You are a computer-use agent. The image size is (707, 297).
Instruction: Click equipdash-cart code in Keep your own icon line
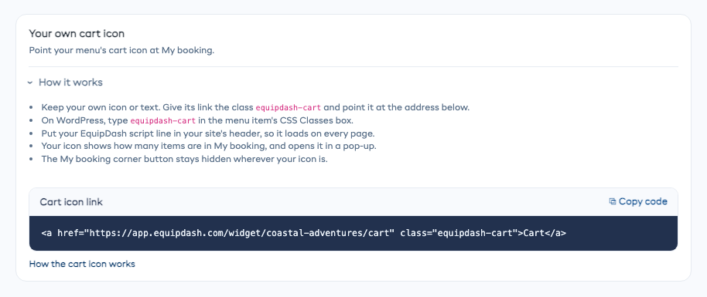[289, 107]
